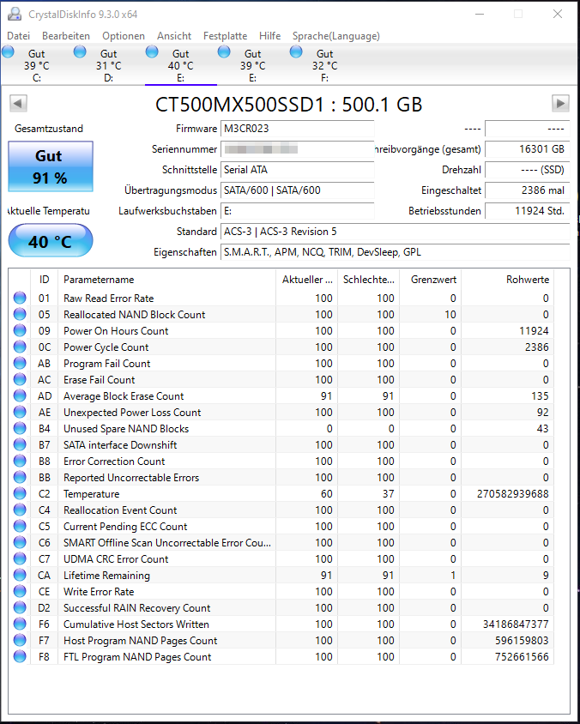Click Eingeschaltet value 2386 mal
This screenshot has width=580, height=724.
[x=527, y=190]
